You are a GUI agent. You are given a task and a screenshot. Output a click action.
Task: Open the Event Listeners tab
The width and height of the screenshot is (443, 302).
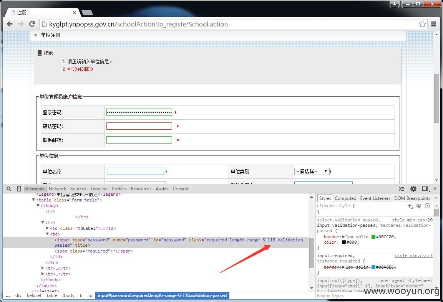pos(375,198)
